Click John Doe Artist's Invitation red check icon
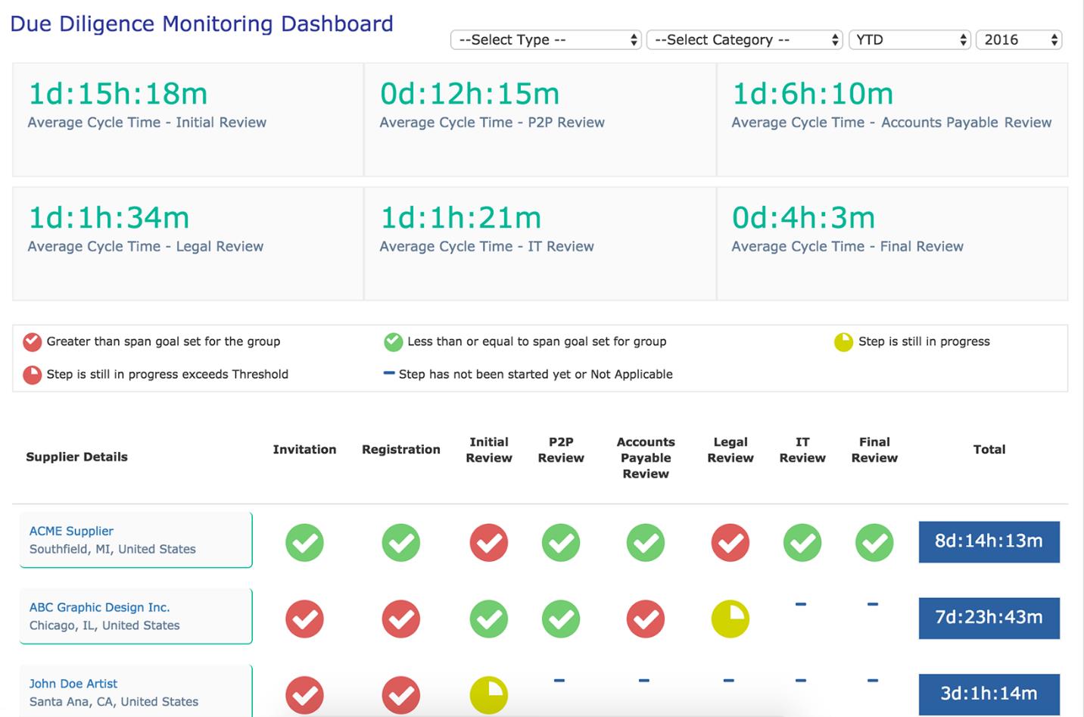The height and width of the screenshot is (717, 1084). [304, 695]
